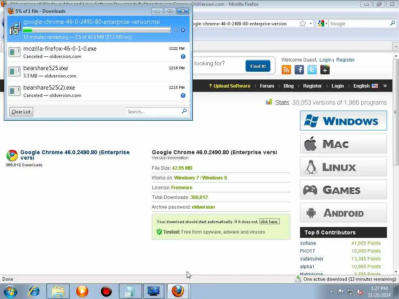Click the taskbar clock showing 1:27 PM

pyautogui.click(x=379, y=292)
